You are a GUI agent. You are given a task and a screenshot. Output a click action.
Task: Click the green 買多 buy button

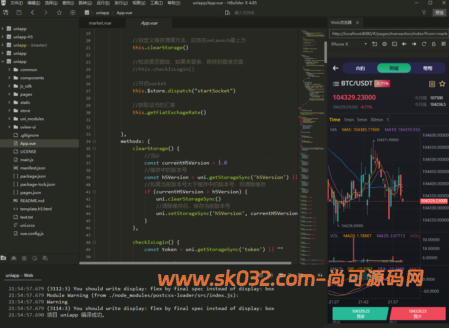[360, 314]
